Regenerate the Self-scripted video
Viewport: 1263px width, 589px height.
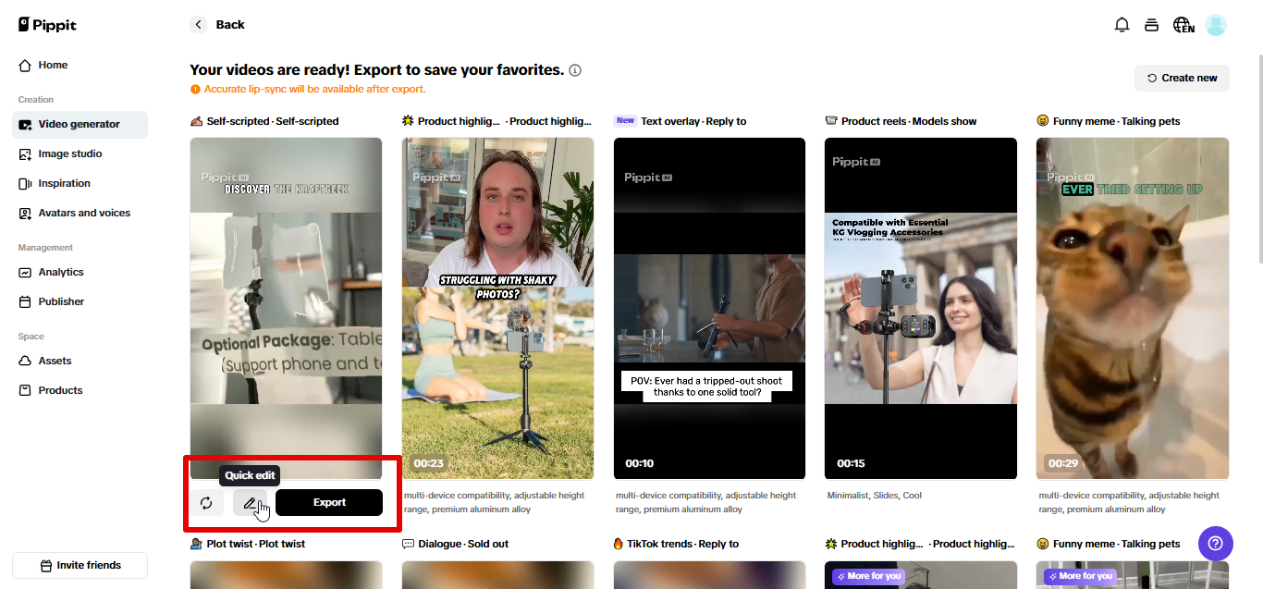(206, 503)
